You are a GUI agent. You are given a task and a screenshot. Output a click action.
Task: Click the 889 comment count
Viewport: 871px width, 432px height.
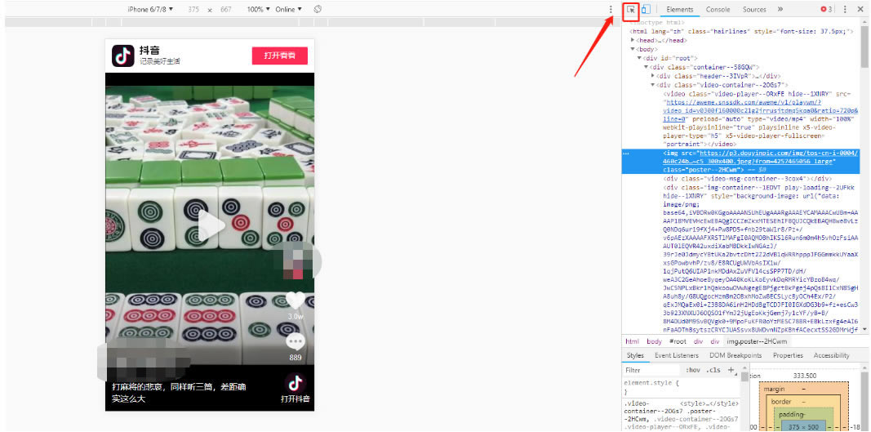pyautogui.click(x=295, y=358)
